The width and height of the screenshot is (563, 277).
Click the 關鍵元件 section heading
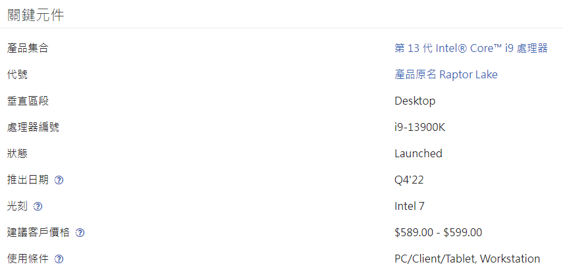[36, 15]
